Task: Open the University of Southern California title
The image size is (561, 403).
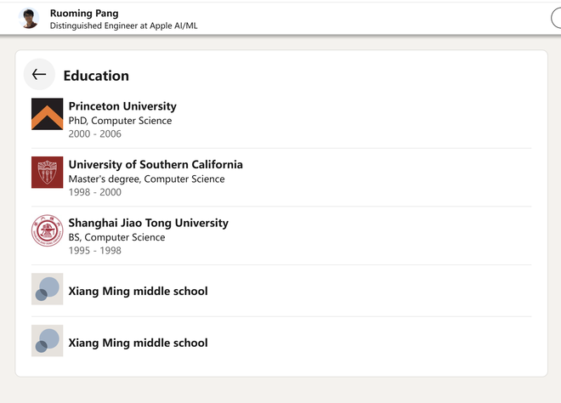Action: coord(156,164)
